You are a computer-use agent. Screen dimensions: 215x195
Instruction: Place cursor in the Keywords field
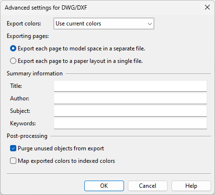[x=130, y=123]
